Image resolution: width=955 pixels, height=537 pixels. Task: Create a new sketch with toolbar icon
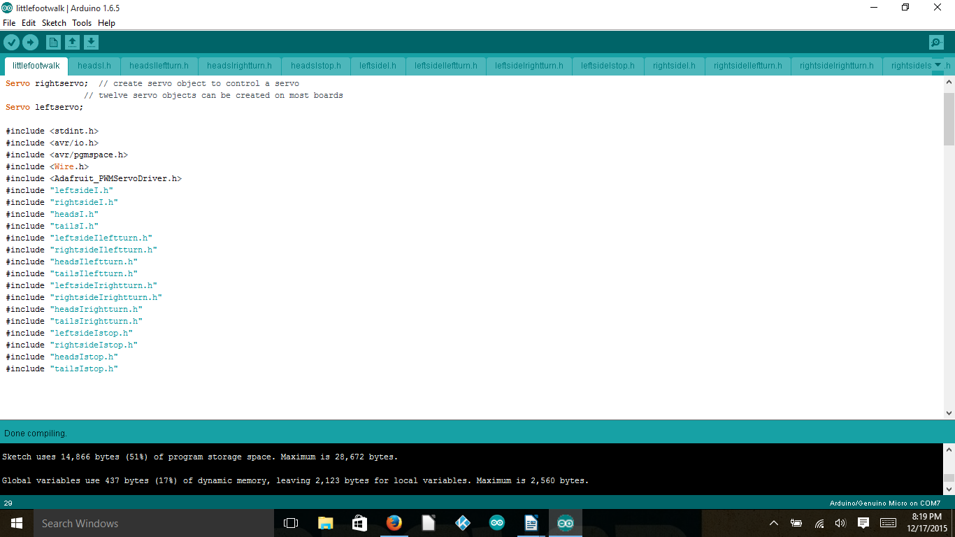point(53,43)
